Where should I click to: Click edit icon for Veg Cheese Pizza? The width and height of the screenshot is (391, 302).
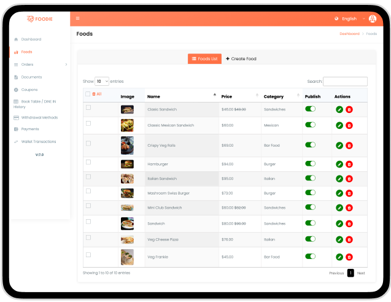[x=339, y=240]
